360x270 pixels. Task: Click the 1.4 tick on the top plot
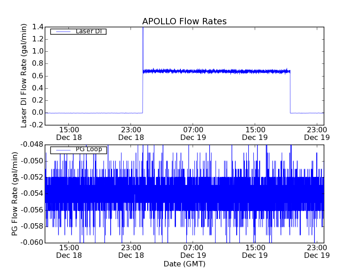point(38,27)
